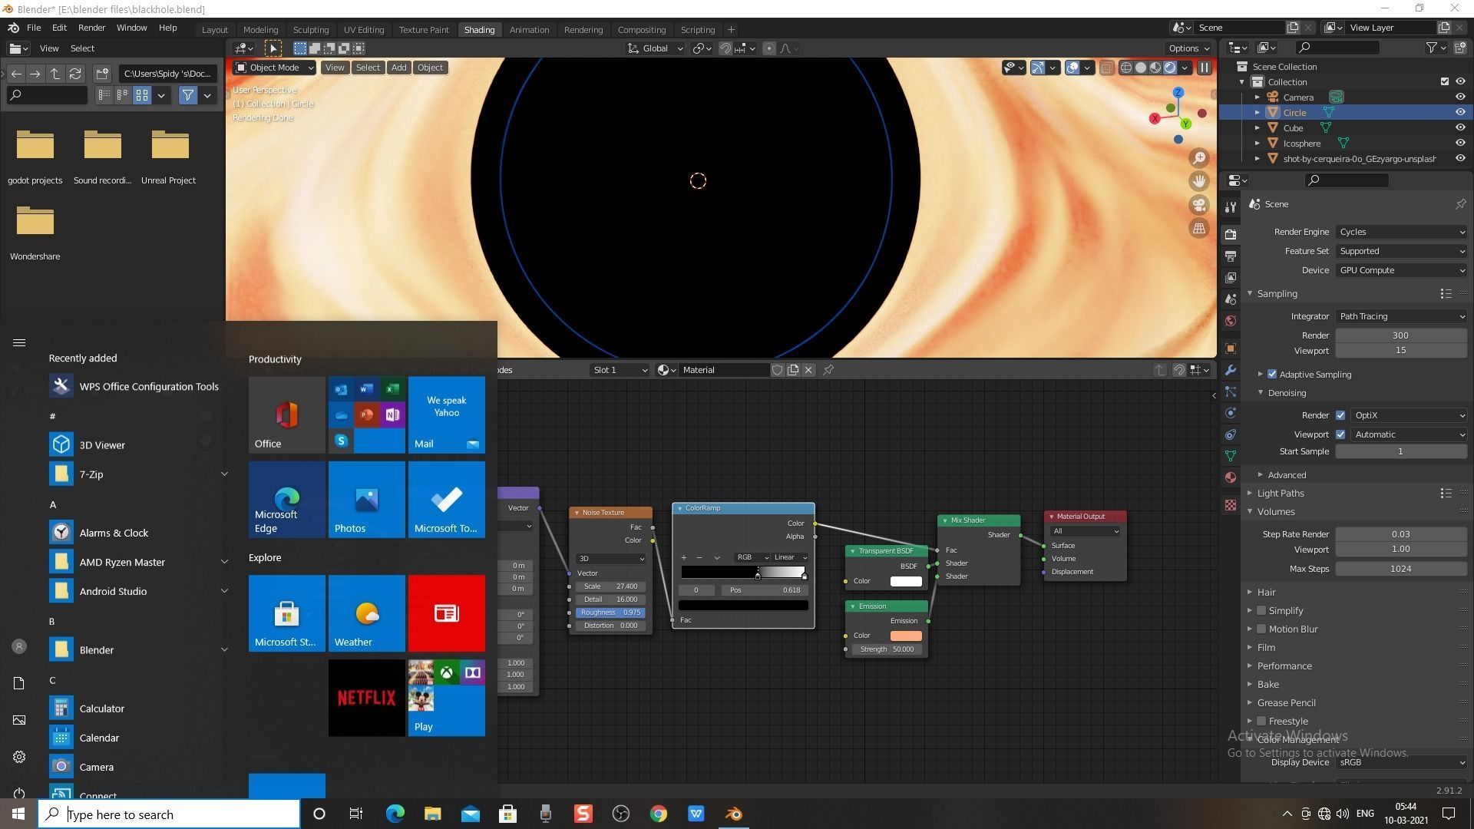Open the Device GPU Compute dropdown
Image resolution: width=1474 pixels, height=829 pixels.
tap(1401, 270)
